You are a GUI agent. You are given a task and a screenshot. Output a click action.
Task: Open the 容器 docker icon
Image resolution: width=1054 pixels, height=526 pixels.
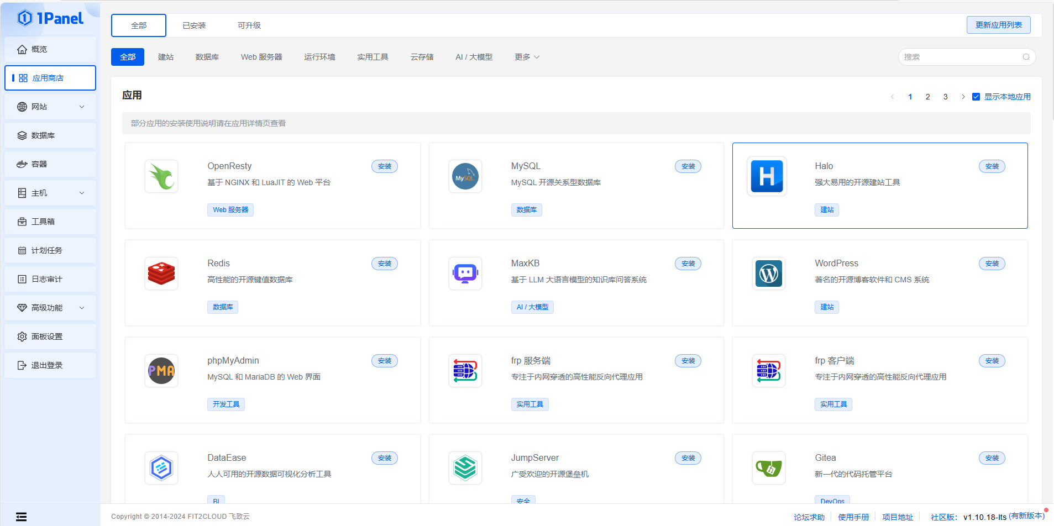pos(22,164)
